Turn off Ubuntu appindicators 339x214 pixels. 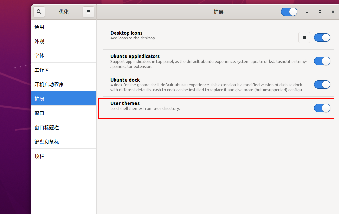[322, 61]
